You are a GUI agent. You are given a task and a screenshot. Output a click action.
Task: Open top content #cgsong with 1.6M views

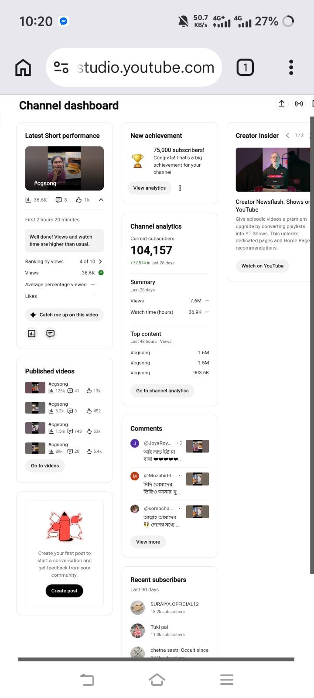(x=170, y=352)
